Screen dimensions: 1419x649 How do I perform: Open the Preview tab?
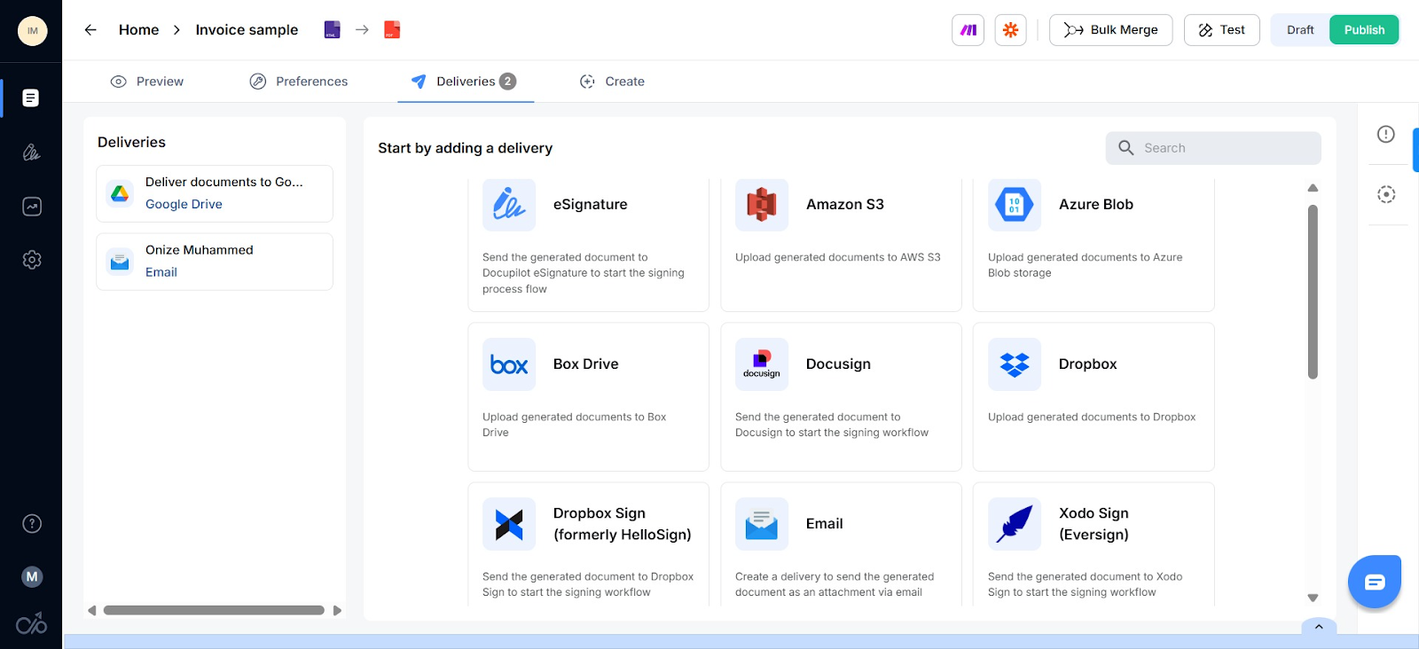click(147, 82)
